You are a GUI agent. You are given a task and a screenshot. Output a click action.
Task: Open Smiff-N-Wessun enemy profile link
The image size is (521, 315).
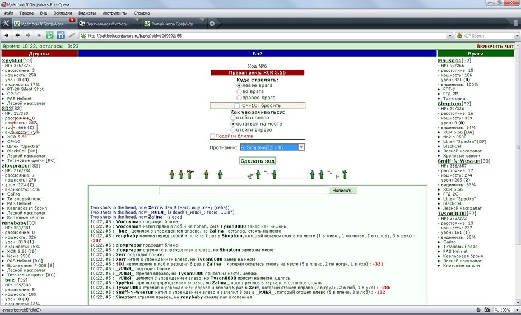[459, 161]
